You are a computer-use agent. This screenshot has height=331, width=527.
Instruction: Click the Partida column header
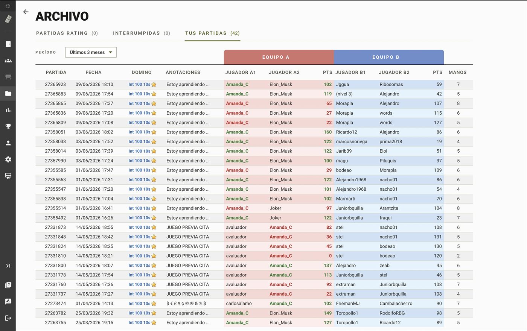point(56,72)
